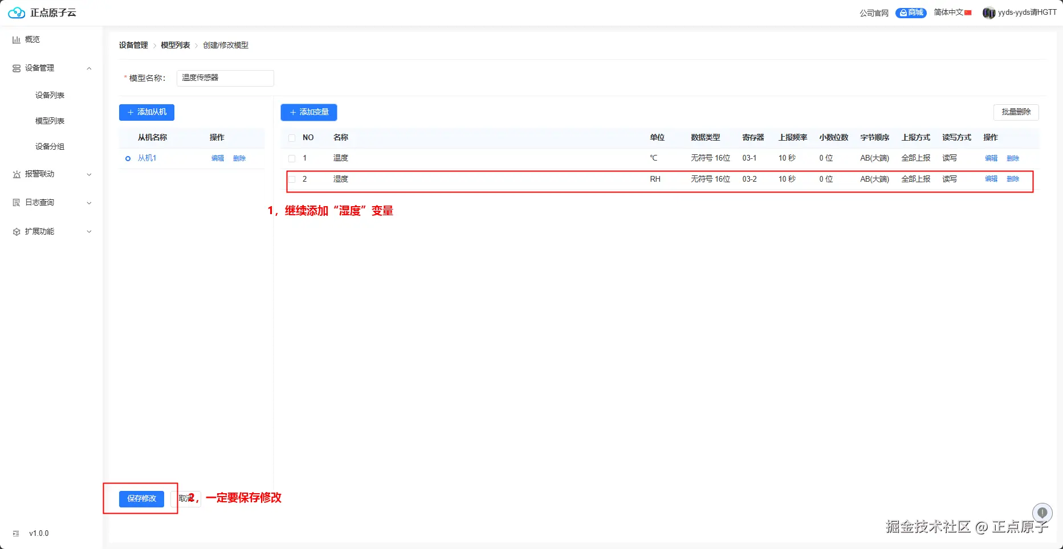Click the red flag language icon

click(968, 13)
